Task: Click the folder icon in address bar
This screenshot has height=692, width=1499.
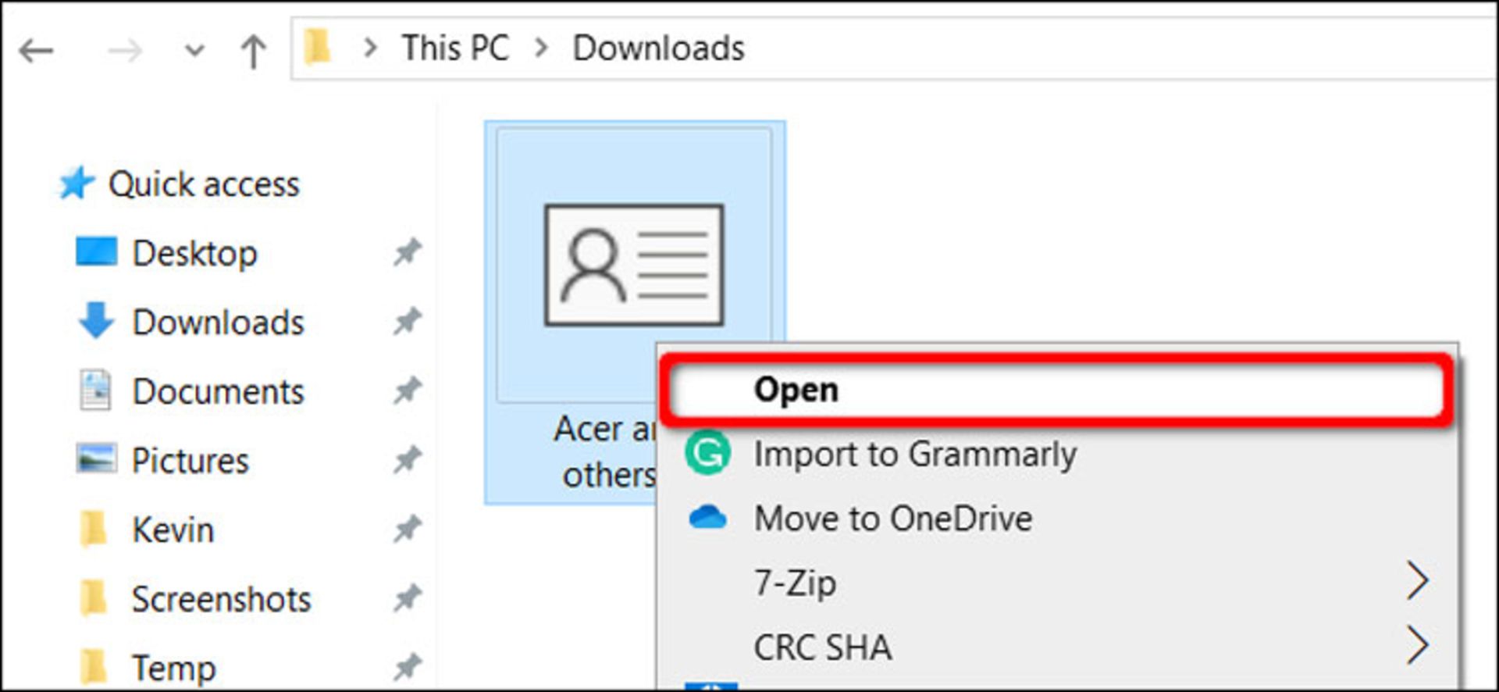Action: coord(317,47)
